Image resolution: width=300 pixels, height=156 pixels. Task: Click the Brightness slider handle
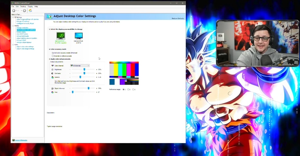click(84, 69)
